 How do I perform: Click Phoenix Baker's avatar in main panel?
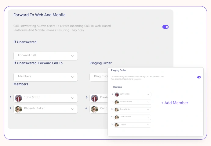18,109
